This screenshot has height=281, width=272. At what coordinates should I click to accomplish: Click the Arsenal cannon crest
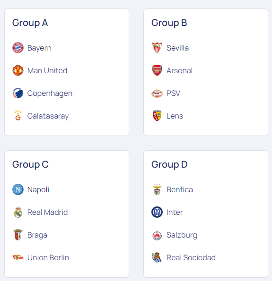[x=157, y=70]
